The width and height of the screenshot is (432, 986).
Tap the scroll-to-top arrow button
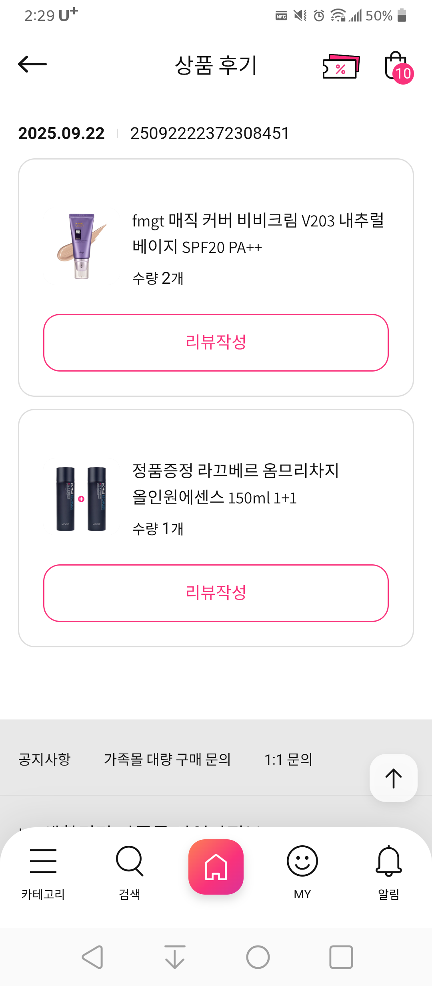(x=393, y=778)
